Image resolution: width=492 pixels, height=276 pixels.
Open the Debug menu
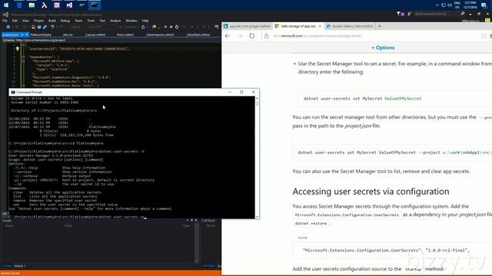pyautogui.click(x=65, y=21)
